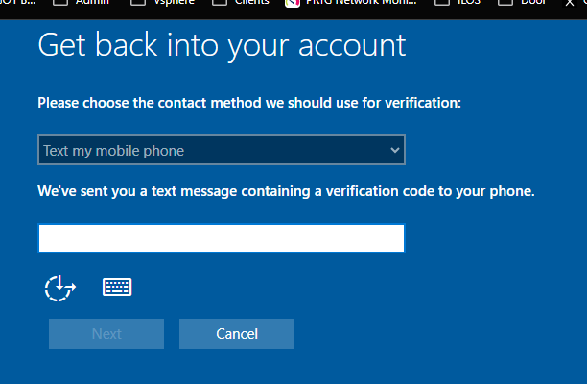Click the folder icon beside Admin bookmark
The image size is (587, 384).
coord(60,2)
